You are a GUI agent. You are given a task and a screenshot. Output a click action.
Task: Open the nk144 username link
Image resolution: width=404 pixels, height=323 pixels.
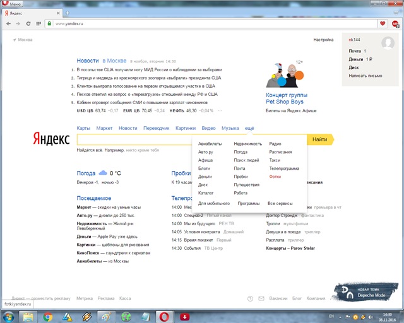(x=354, y=40)
